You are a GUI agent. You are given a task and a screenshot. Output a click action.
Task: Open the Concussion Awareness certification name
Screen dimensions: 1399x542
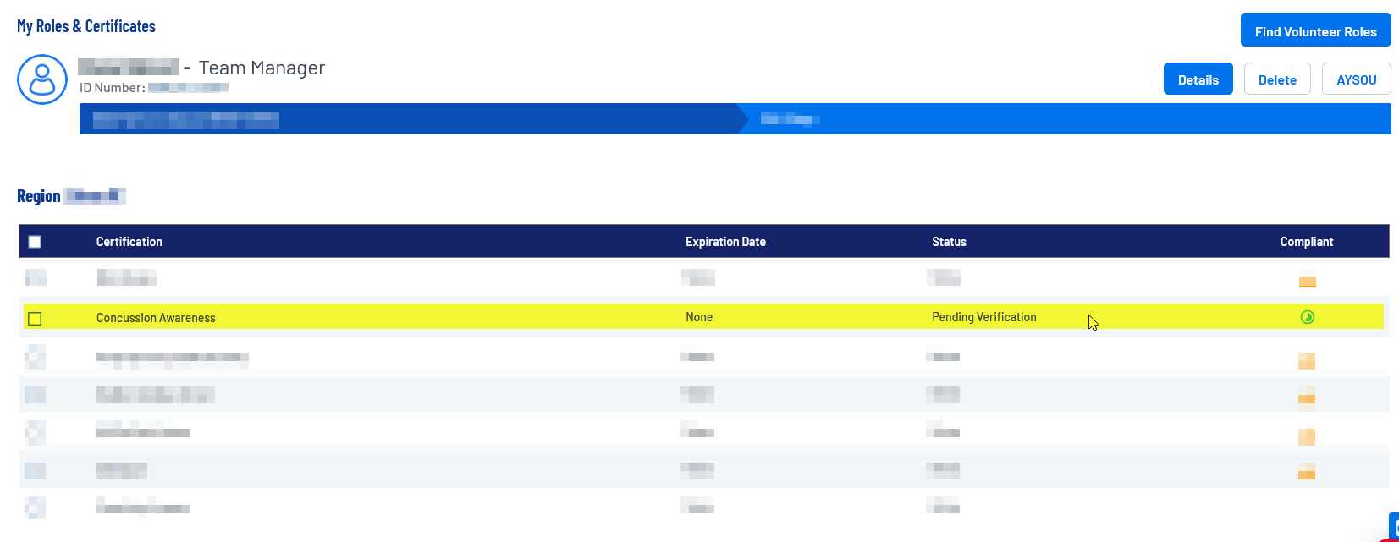pyautogui.click(x=156, y=318)
